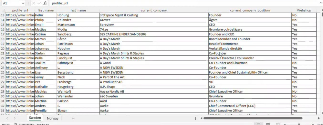Viewport: 323px width, 125px height.
Task: Select the profile_url column header
Action: tap(20, 10)
